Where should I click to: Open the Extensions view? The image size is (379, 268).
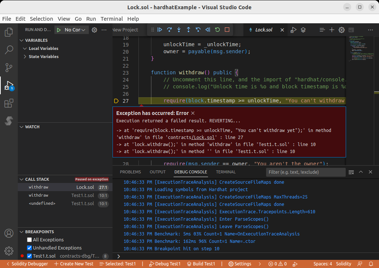pyautogui.click(x=9, y=104)
